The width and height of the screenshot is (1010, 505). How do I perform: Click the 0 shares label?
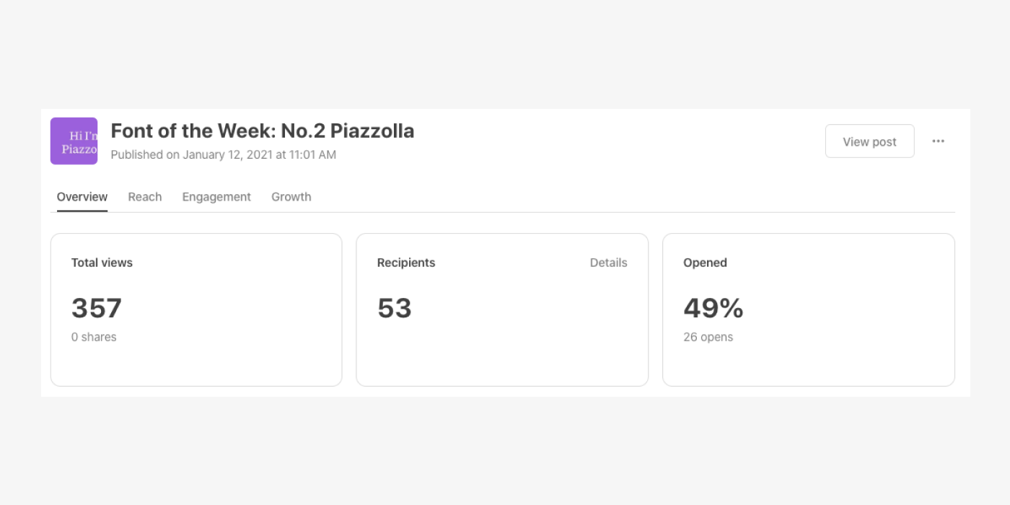[x=94, y=336]
